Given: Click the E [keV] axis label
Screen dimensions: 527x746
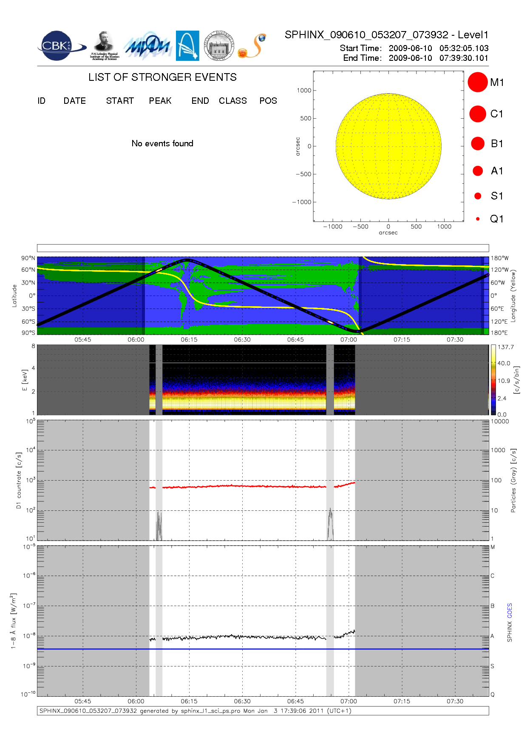Looking at the screenshot, I should pos(25,380).
